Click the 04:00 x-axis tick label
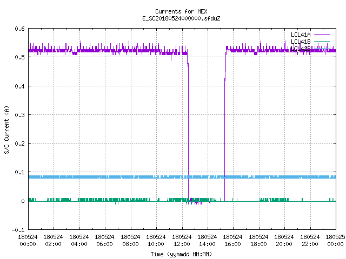The height and width of the screenshot is (259, 346). tap(79, 244)
